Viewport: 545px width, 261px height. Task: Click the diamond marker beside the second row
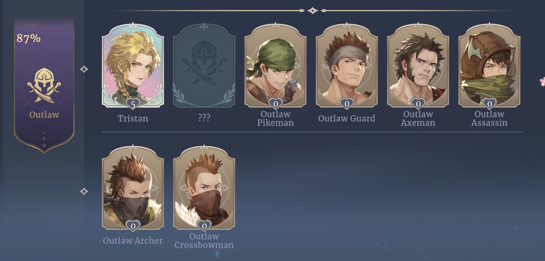tap(84, 192)
